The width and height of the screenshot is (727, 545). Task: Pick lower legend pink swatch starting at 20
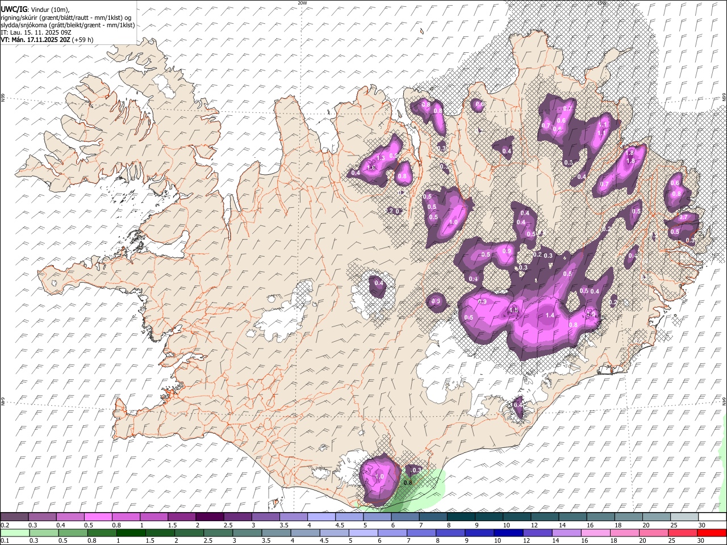[654, 533]
